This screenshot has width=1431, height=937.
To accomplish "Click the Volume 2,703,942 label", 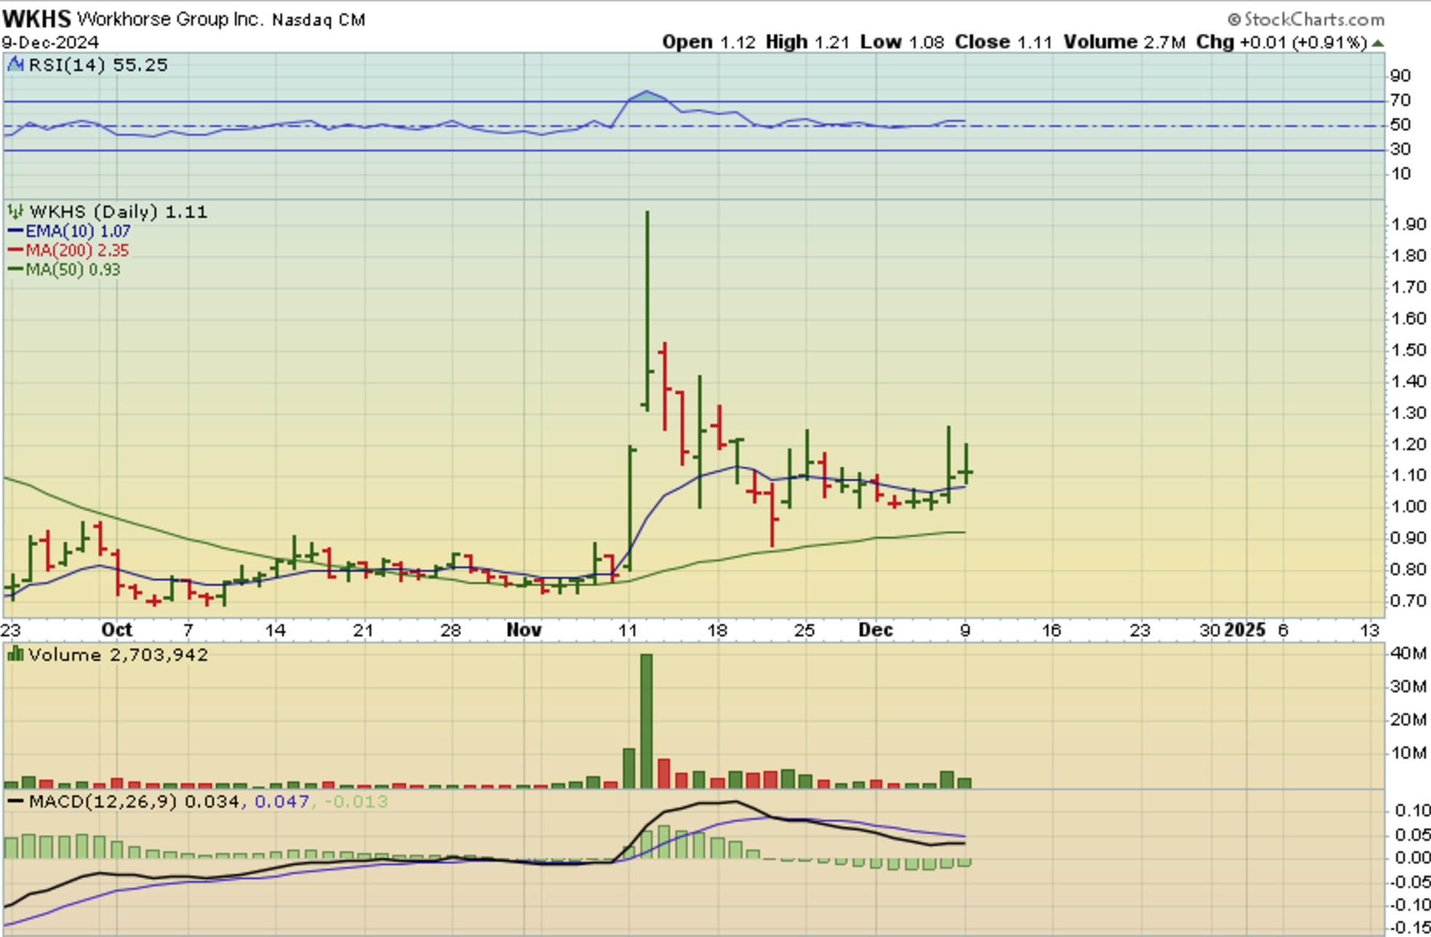I will click(x=118, y=655).
